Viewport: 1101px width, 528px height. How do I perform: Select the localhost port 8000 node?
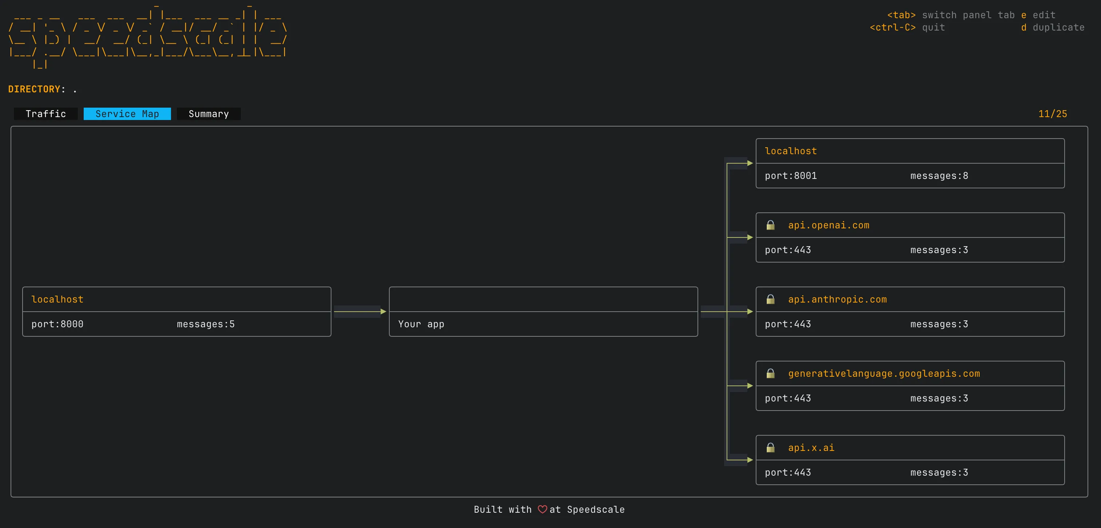tap(176, 311)
